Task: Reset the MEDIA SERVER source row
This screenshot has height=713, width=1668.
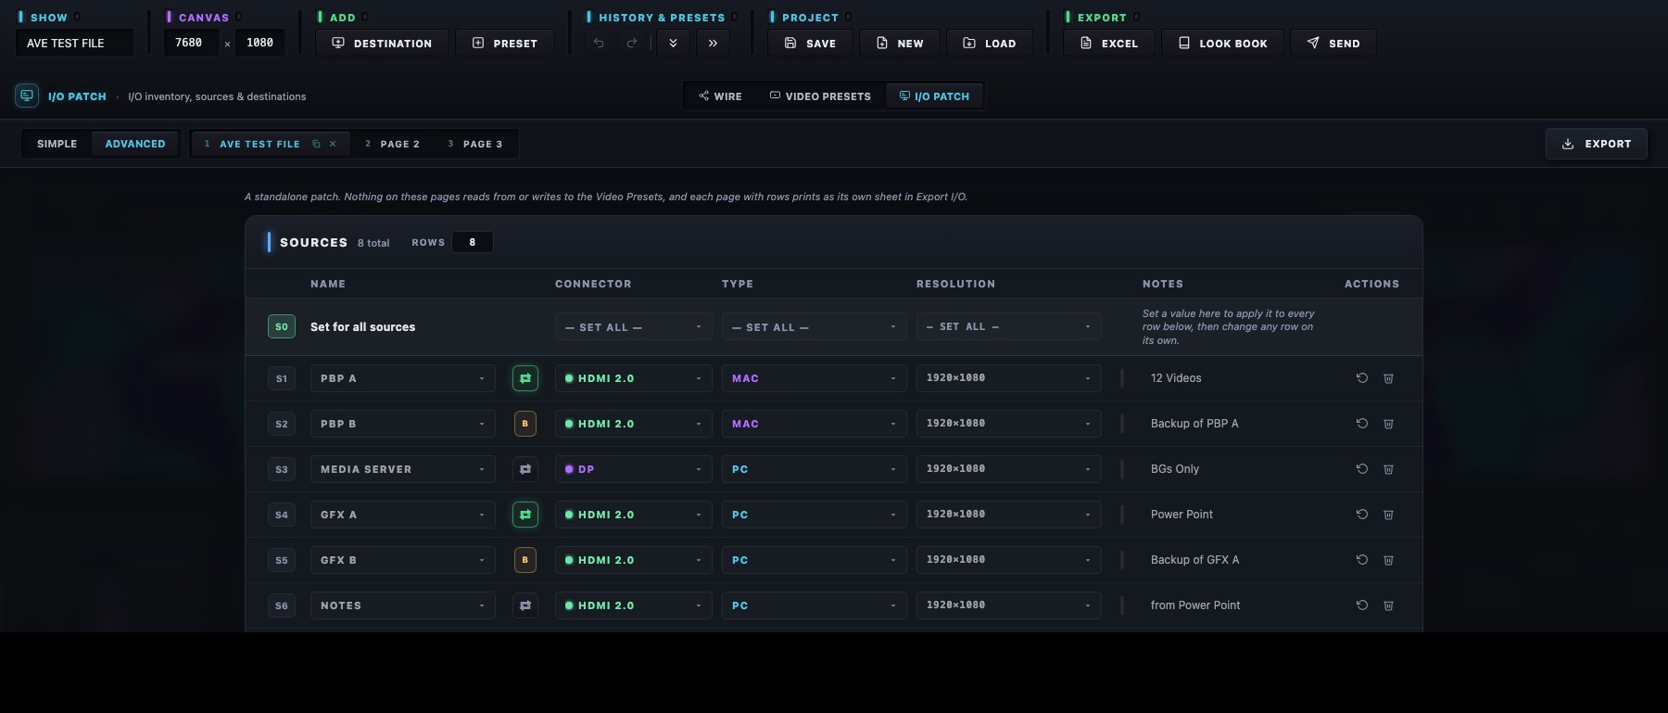Action: click(x=1362, y=469)
